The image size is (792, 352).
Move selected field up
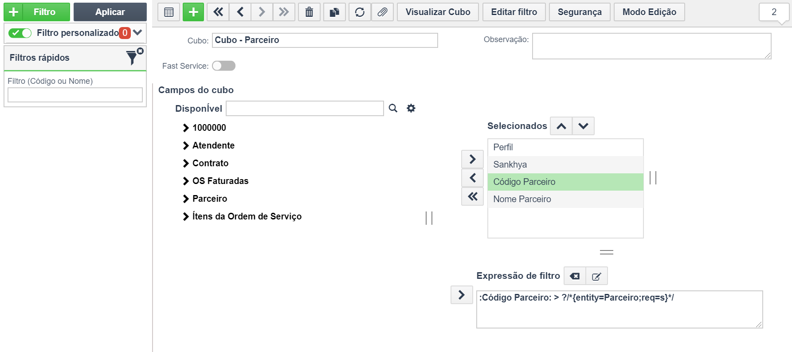[561, 126]
